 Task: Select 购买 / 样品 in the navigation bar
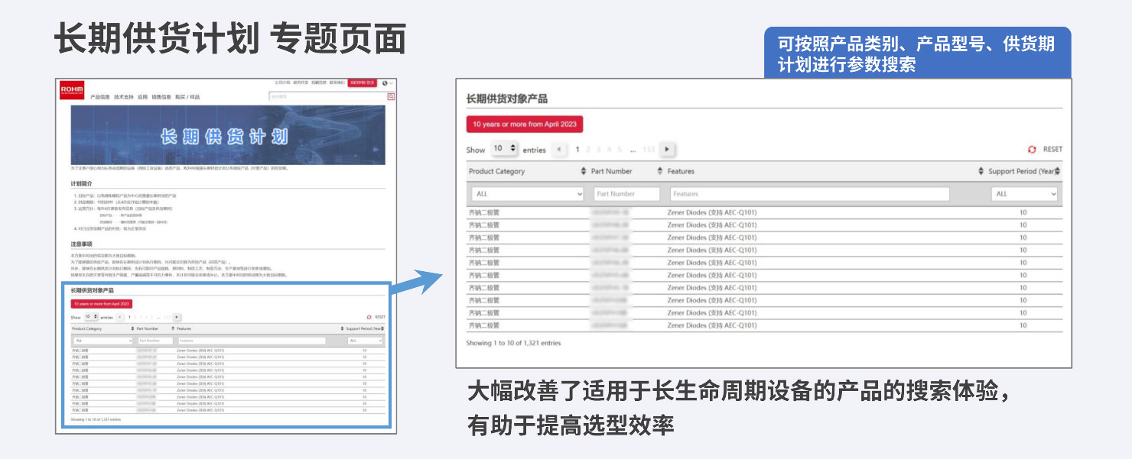coord(187,97)
